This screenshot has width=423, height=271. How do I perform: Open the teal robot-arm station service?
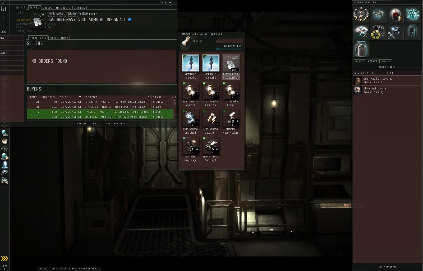pyautogui.click(x=412, y=14)
